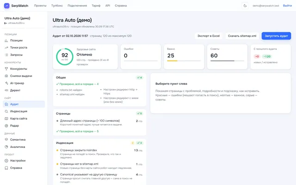The image size is (296, 185).
Task: Open 'Canonical указывает на другую страницу' row
Action: point(99,178)
